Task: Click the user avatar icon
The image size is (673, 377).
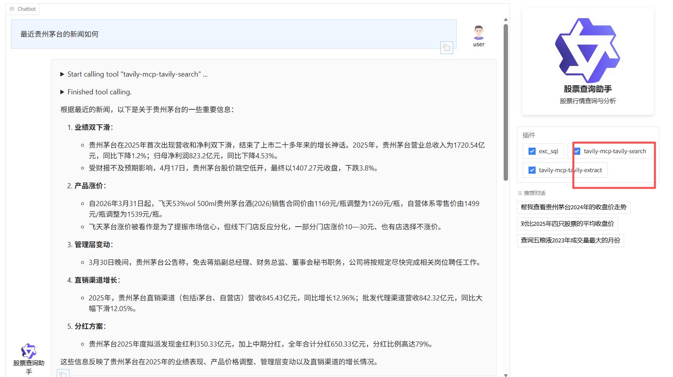Action: (479, 32)
